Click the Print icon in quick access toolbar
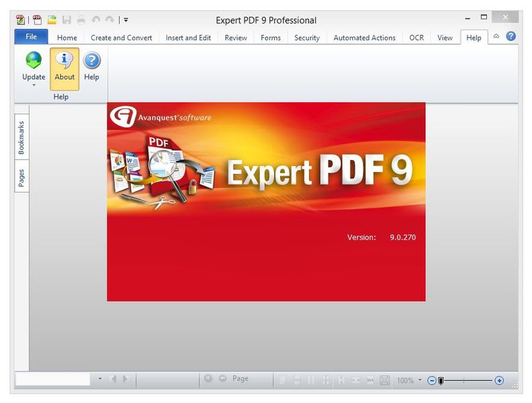 (81, 20)
